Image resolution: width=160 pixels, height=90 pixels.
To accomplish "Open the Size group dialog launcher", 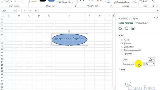I will coord(153,6).
